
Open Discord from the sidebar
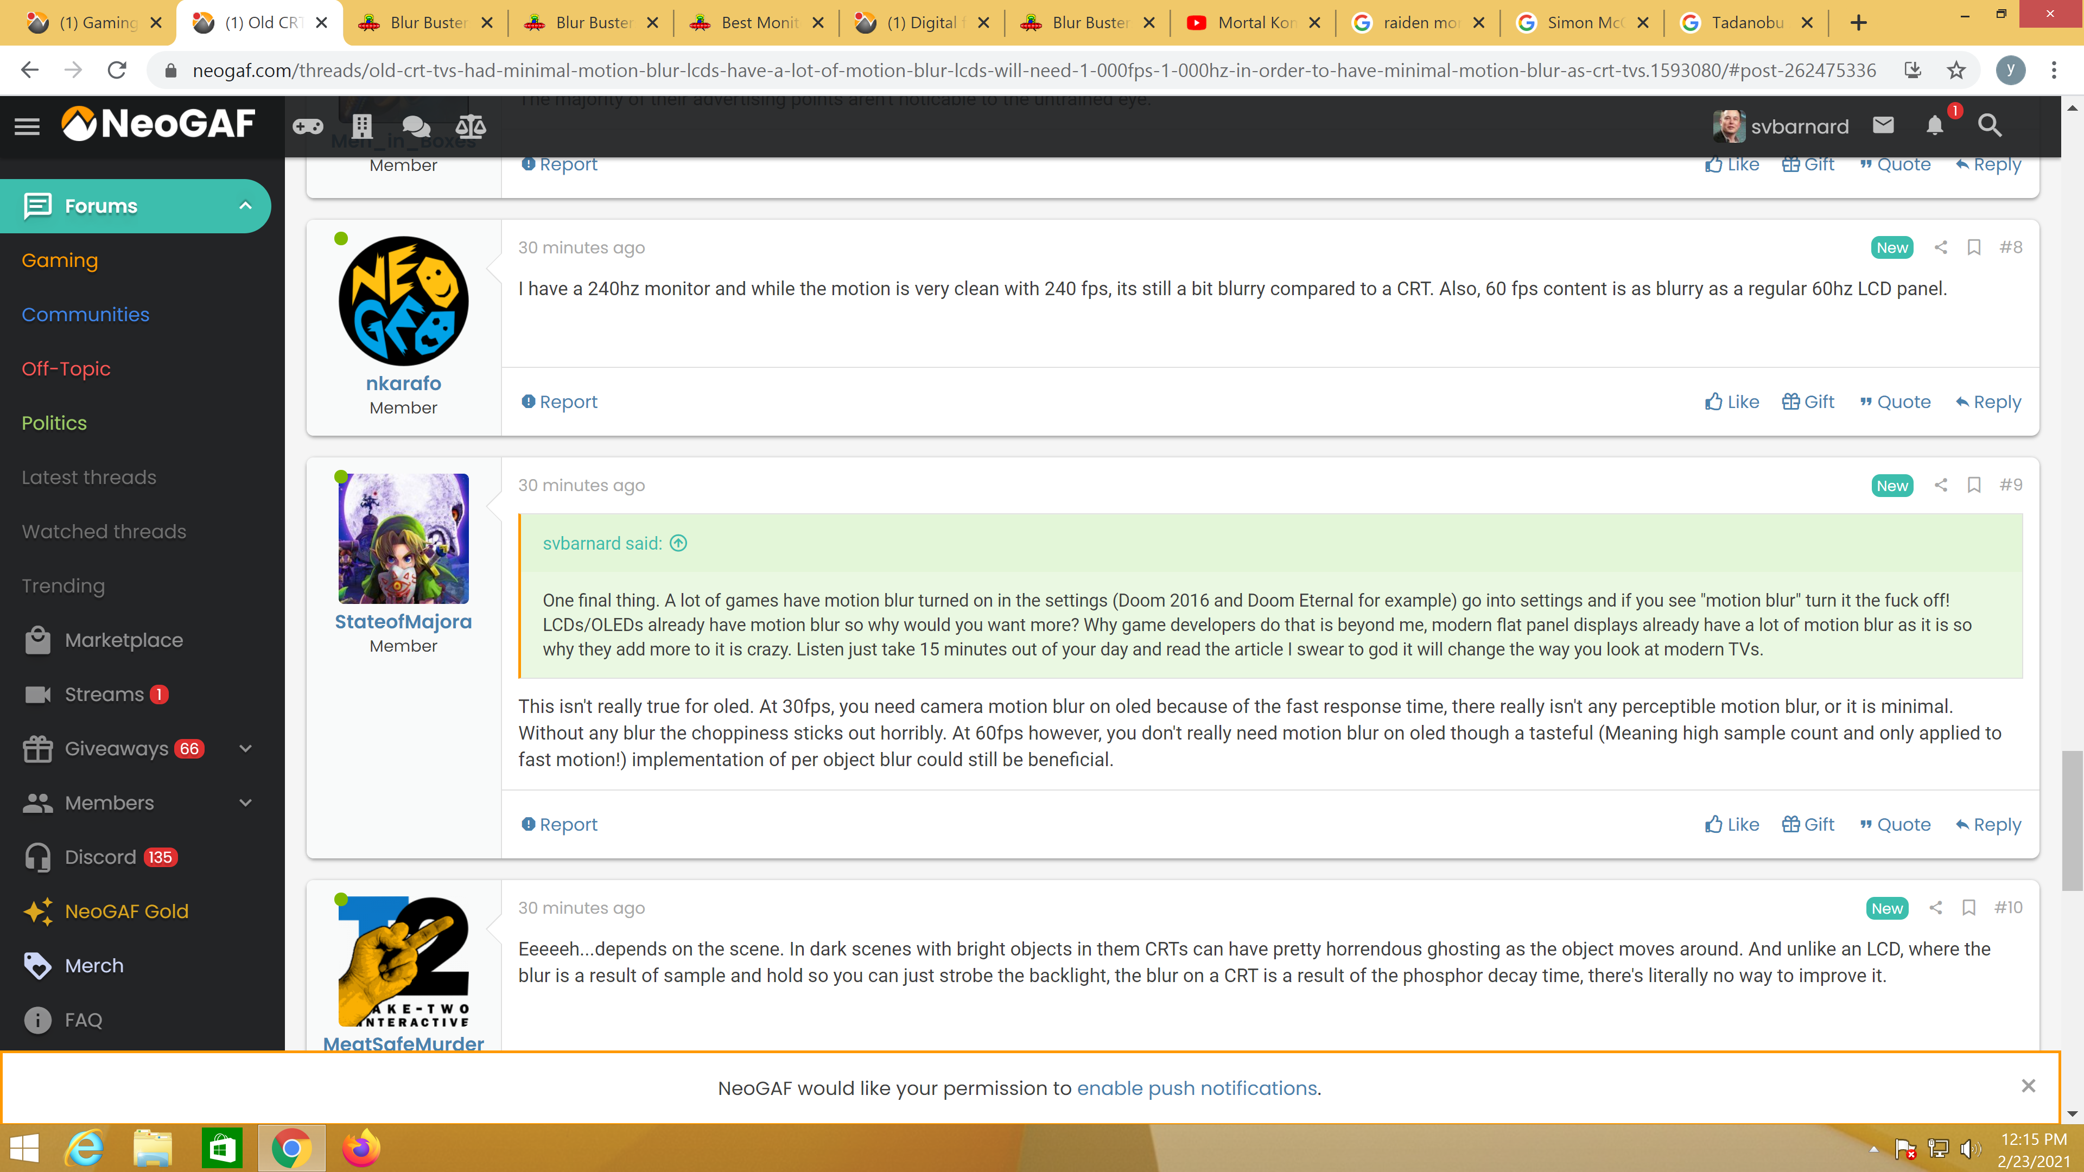click(x=100, y=857)
